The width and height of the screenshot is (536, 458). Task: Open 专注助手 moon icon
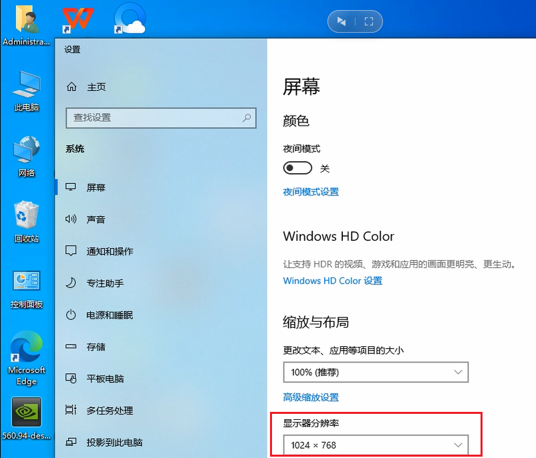pyautogui.click(x=71, y=283)
